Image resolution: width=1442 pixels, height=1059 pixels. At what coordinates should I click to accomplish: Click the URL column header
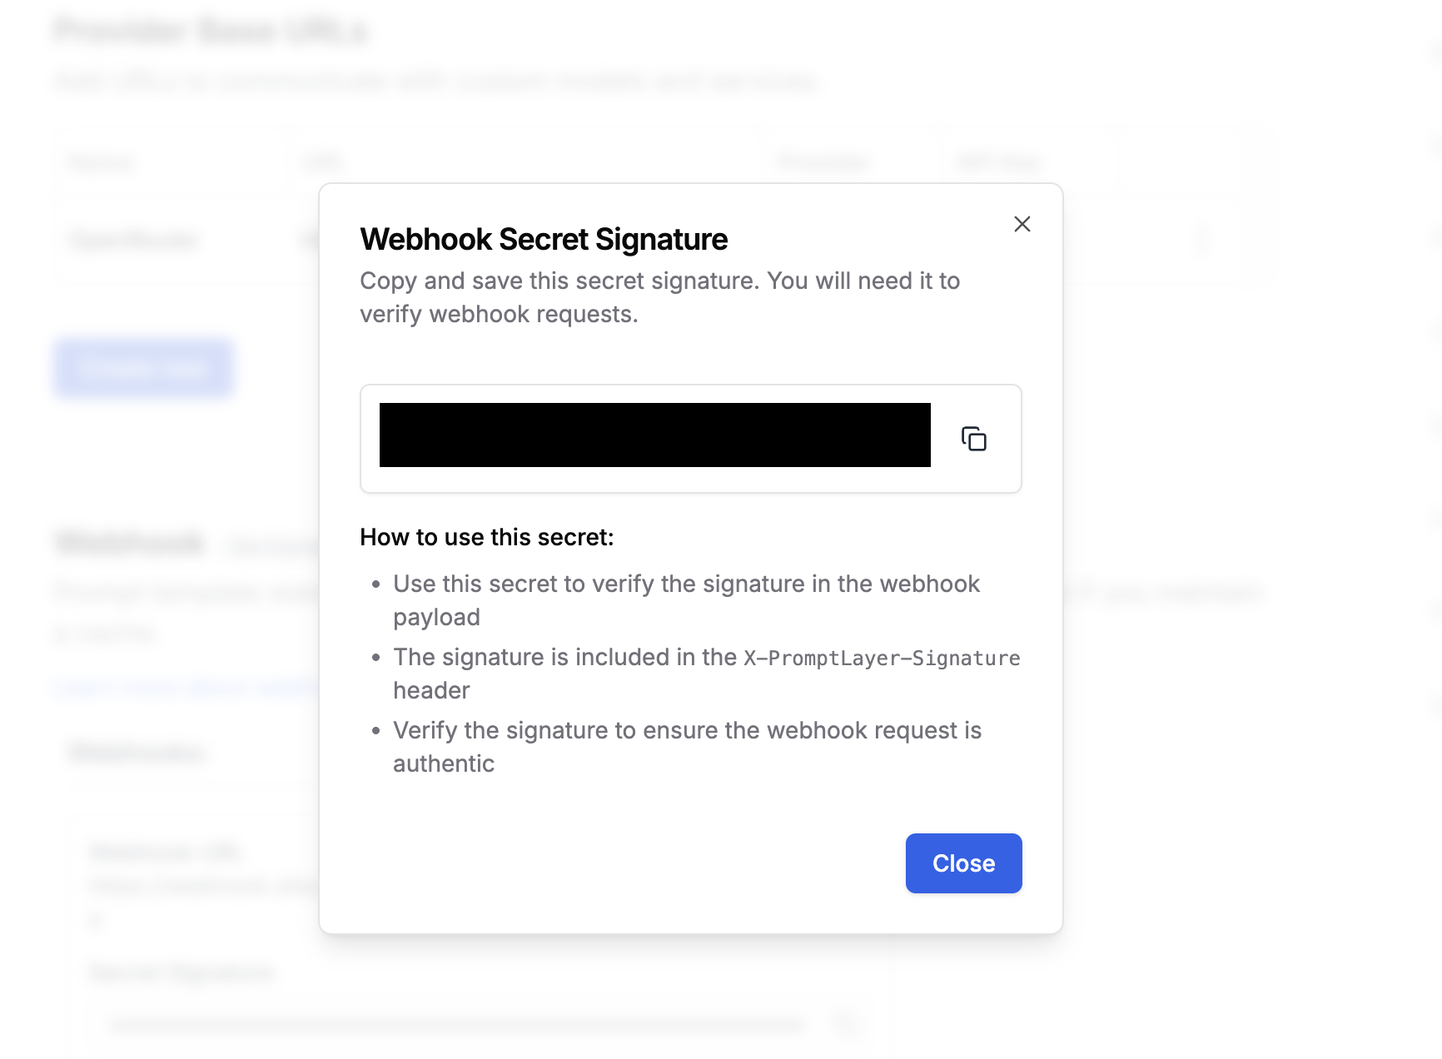tap(321, 162)
